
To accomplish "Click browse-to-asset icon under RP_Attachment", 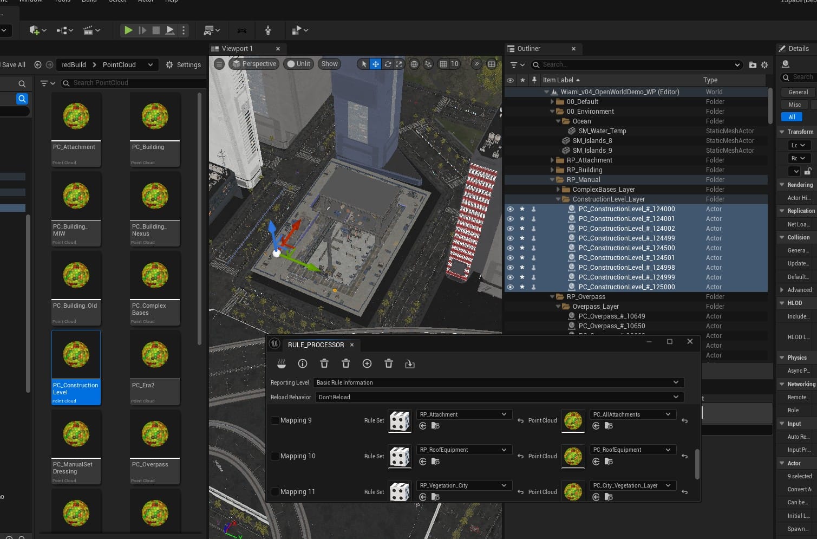I will (435, 426).
